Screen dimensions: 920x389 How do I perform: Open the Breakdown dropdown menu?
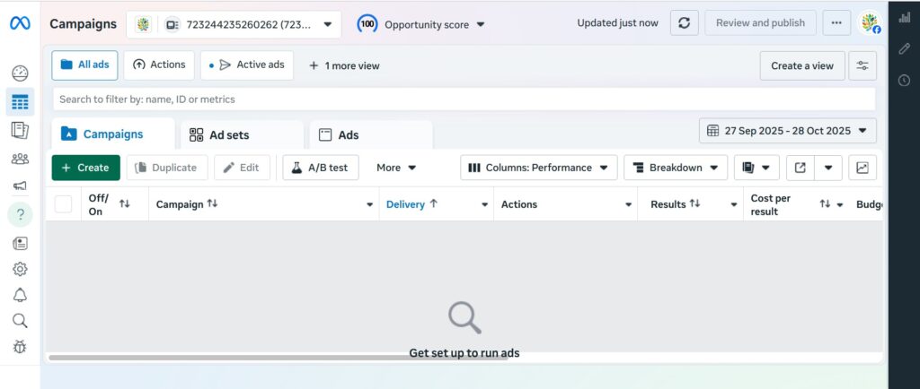675,168
